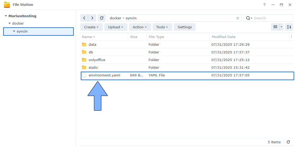Select the data folder icon
Screen dimensions: 296x147
pos(84,45)
